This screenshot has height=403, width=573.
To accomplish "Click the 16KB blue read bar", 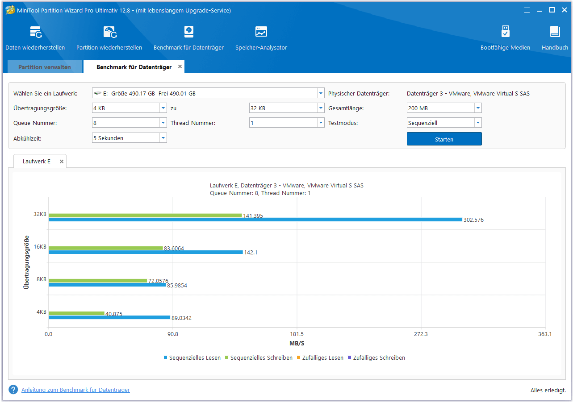I will (146, 252).
